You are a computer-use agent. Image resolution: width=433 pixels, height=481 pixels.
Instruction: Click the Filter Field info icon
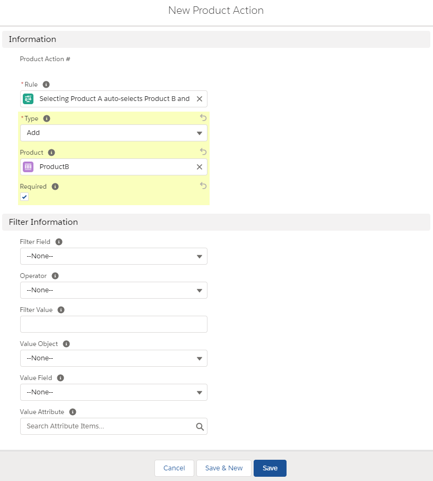pos(59,242)
